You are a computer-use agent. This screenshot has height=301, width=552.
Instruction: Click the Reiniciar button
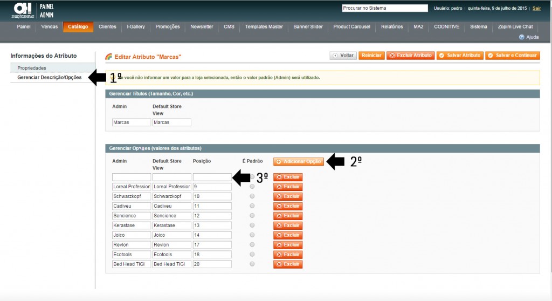coord(371,56)
